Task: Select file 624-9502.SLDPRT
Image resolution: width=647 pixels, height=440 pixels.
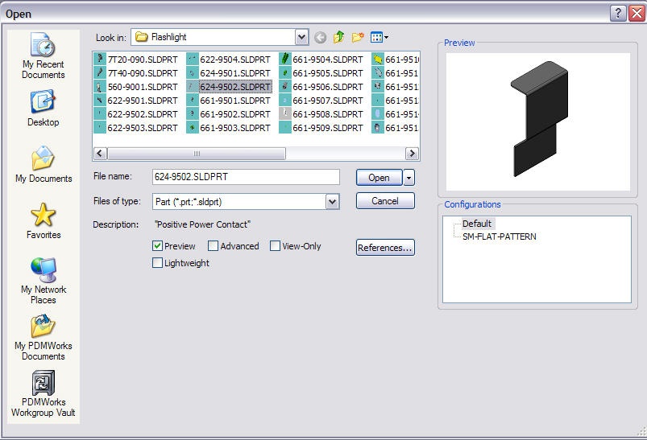Action: click(229, 87)
